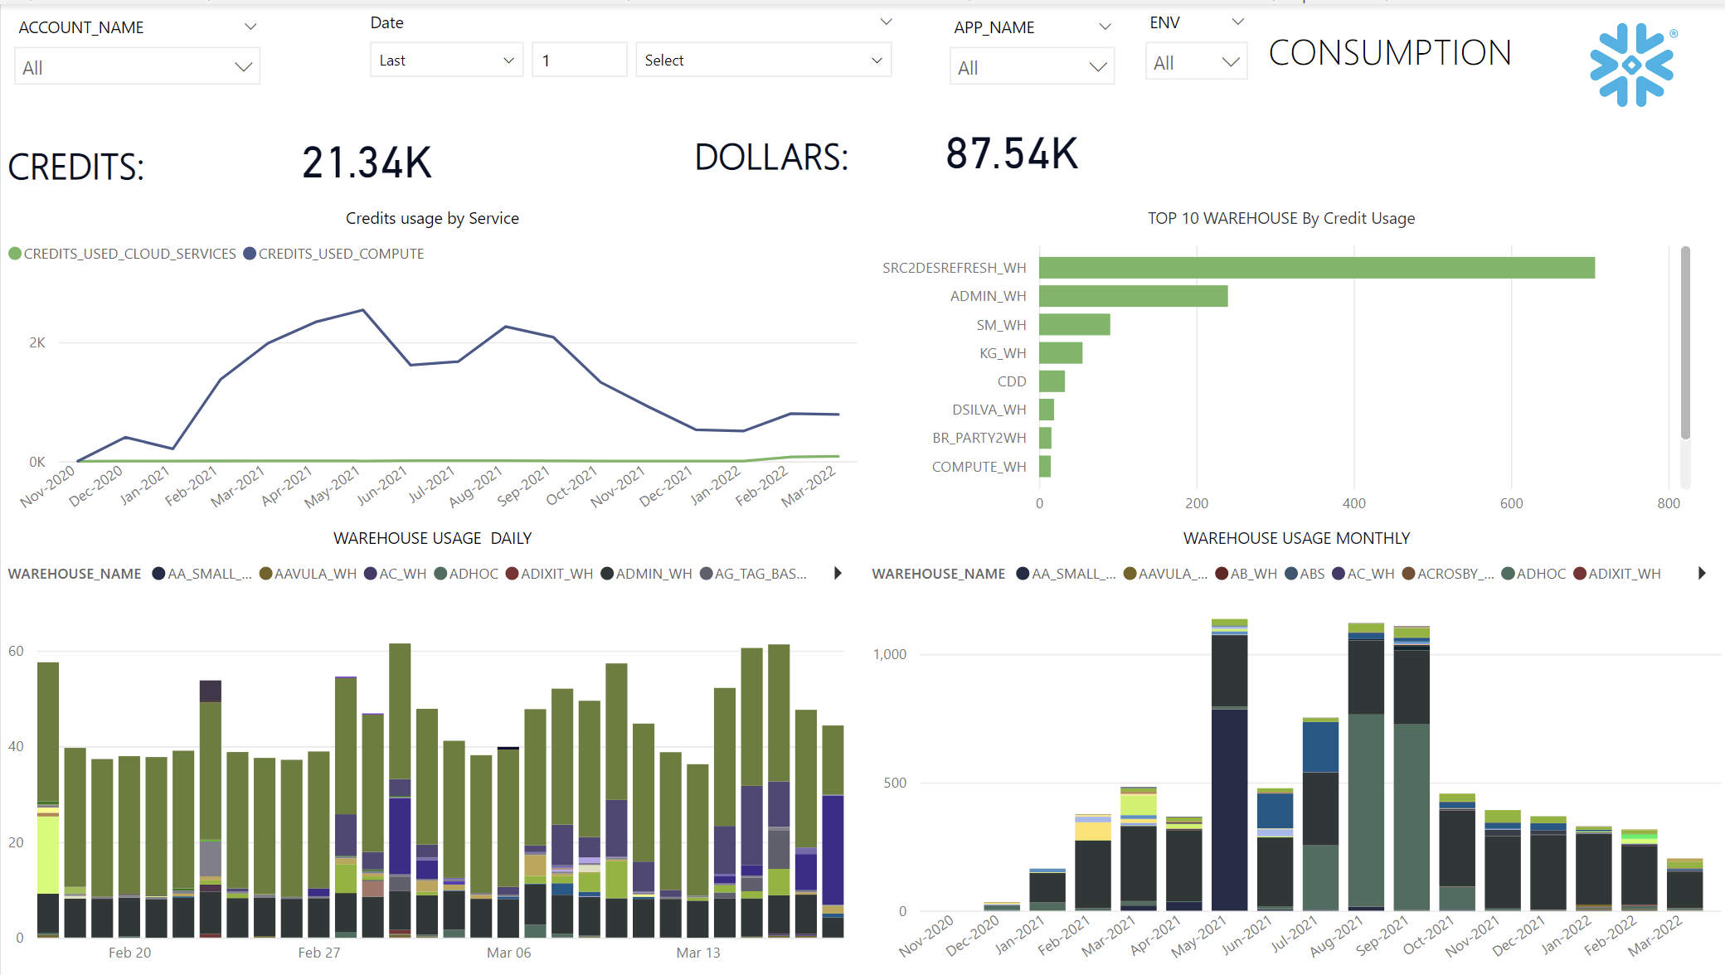Select ADIXIT_WH legend dot in monthly chart
1725x975 pixels.
[1580, 574]
